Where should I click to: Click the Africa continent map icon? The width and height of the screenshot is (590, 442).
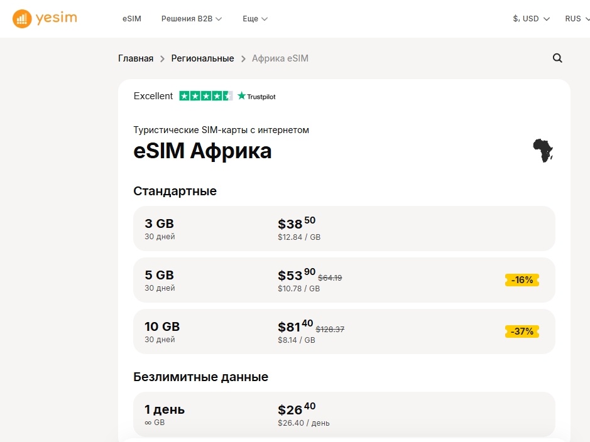pos(543,150)
